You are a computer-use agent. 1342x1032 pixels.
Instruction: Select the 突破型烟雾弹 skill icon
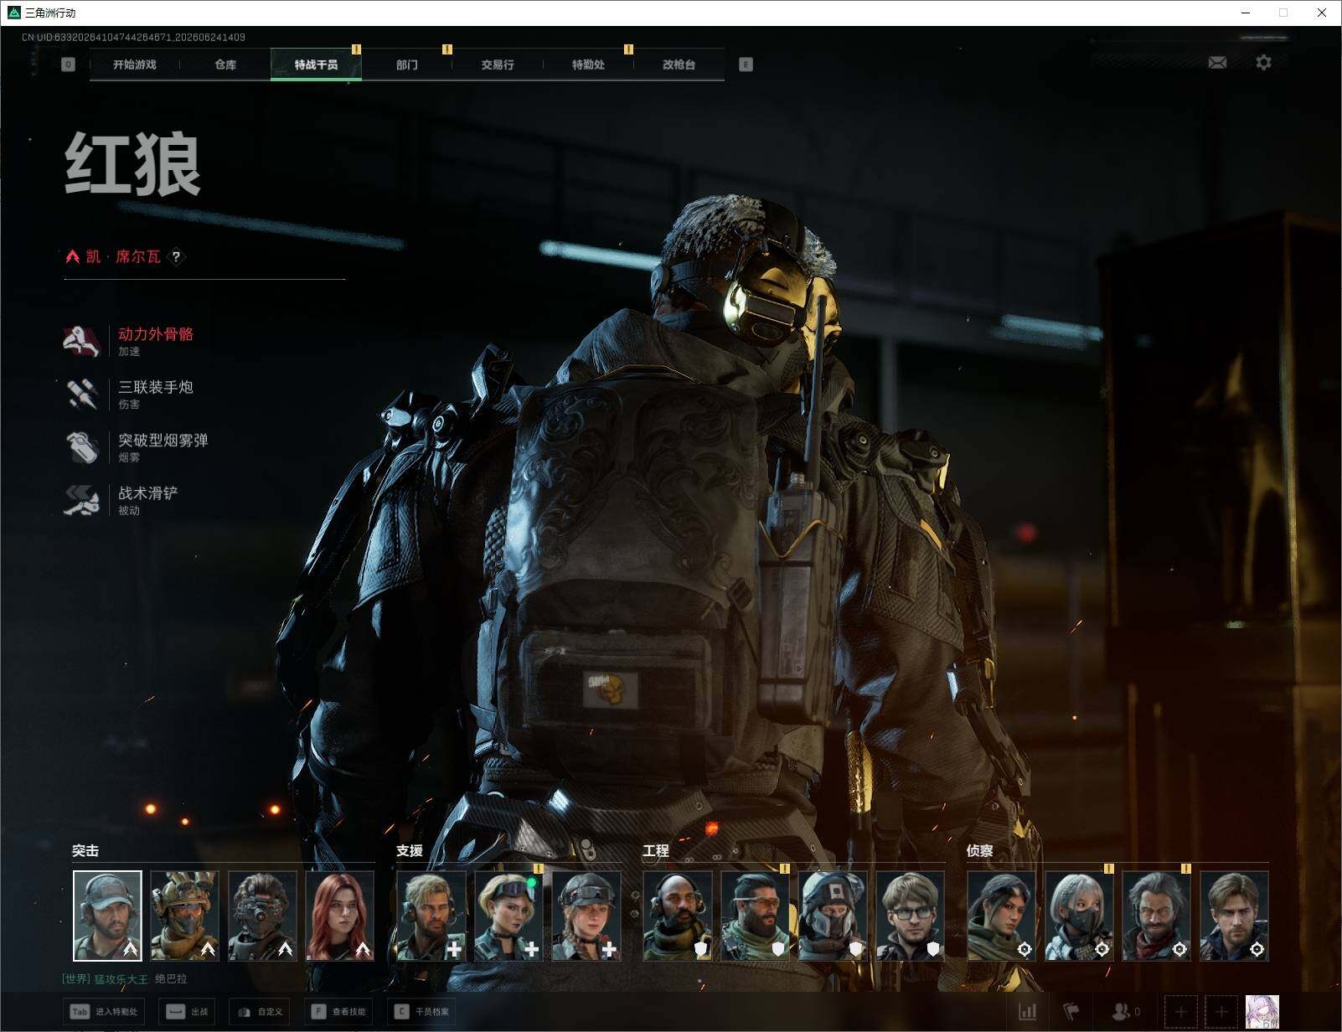click(82, 447)
